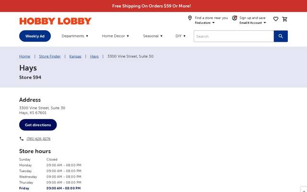The image size is (307, 192).
Task: Open the Home Decor menu
Action: 115,36
